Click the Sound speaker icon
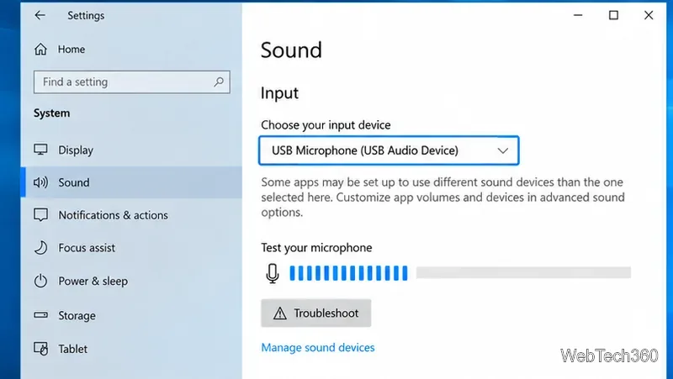This screenshot has width=673, height=379. 40,182
